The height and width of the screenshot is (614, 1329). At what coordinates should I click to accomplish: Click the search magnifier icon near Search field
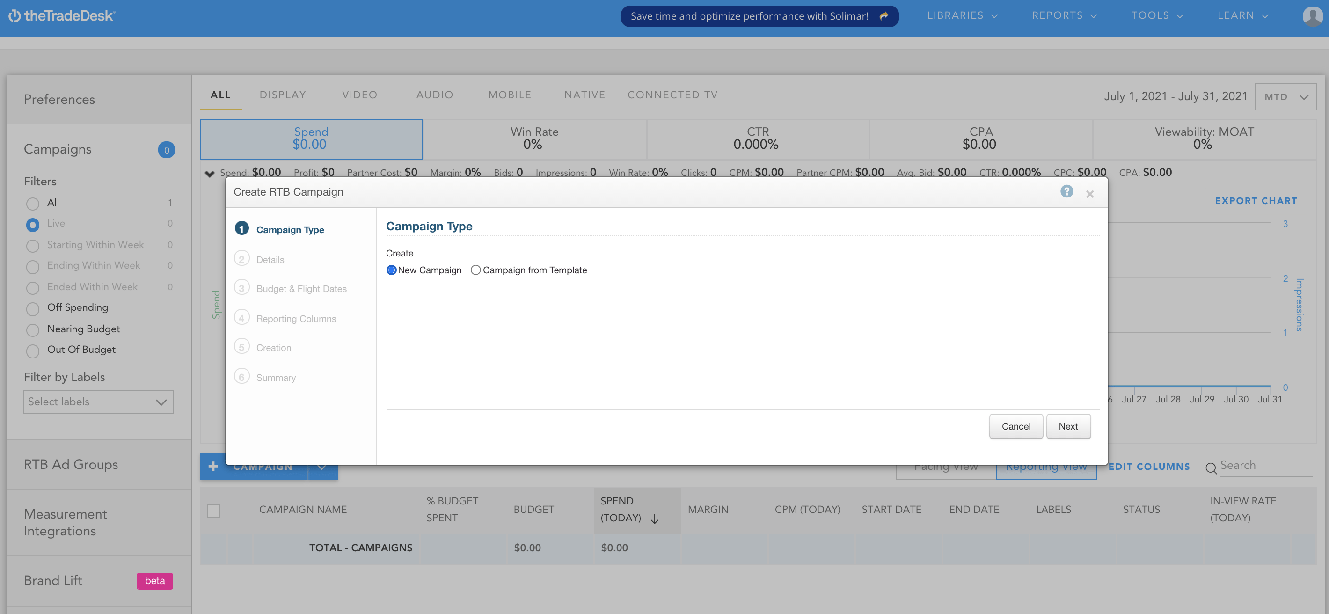[1212, 468]
